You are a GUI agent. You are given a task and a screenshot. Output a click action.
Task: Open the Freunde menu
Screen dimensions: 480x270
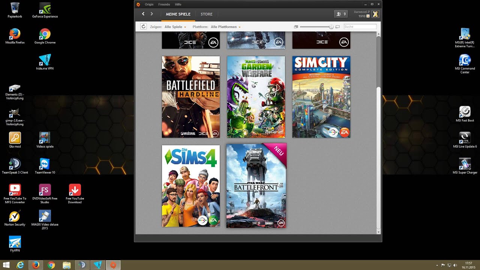[x=164, y=4]
